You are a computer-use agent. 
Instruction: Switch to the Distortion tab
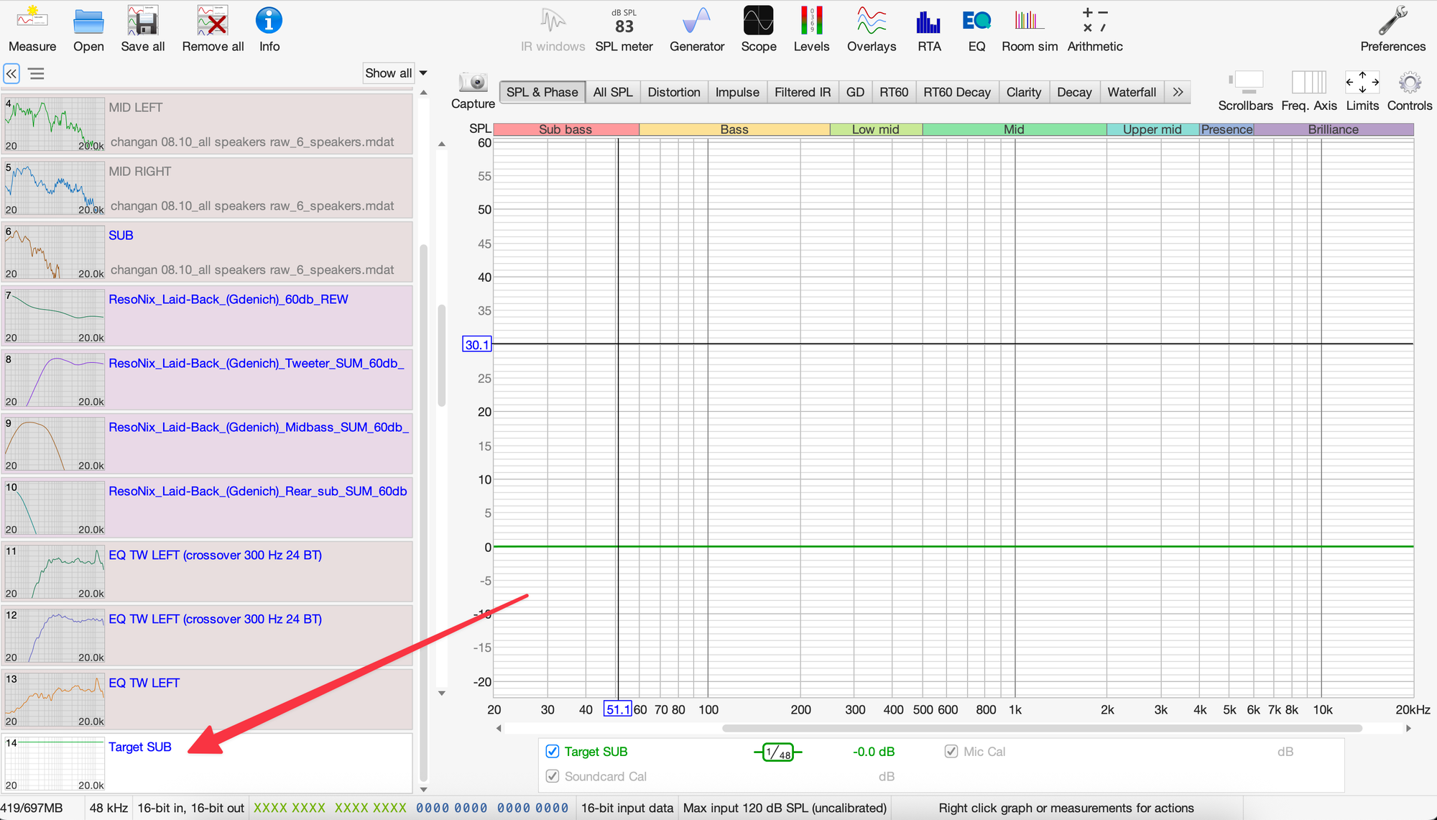pos(673,92)
